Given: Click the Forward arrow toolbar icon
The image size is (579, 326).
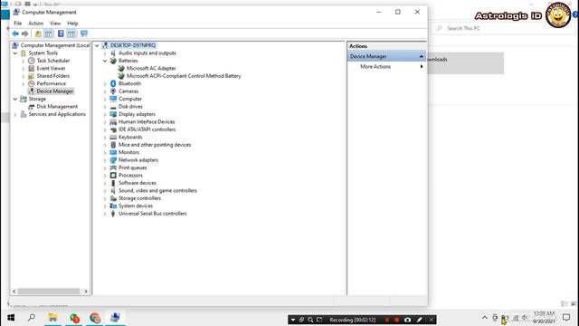Looking at the screenshot, I should [x=24, y=34].
